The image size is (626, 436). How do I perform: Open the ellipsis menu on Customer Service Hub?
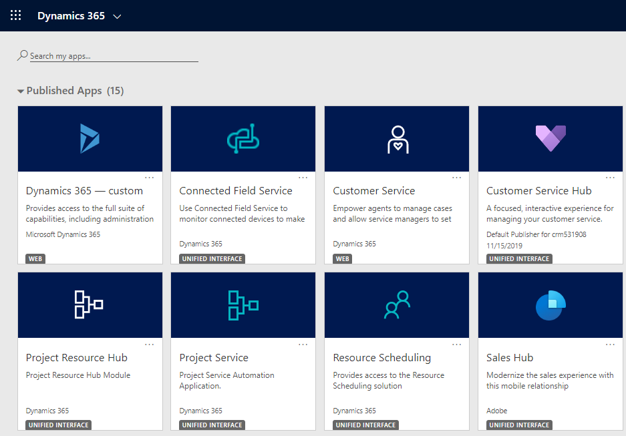[609, 177]
